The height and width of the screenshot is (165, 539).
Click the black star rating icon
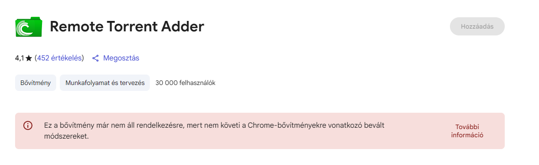pyautogui.click(x=28, y=58)
